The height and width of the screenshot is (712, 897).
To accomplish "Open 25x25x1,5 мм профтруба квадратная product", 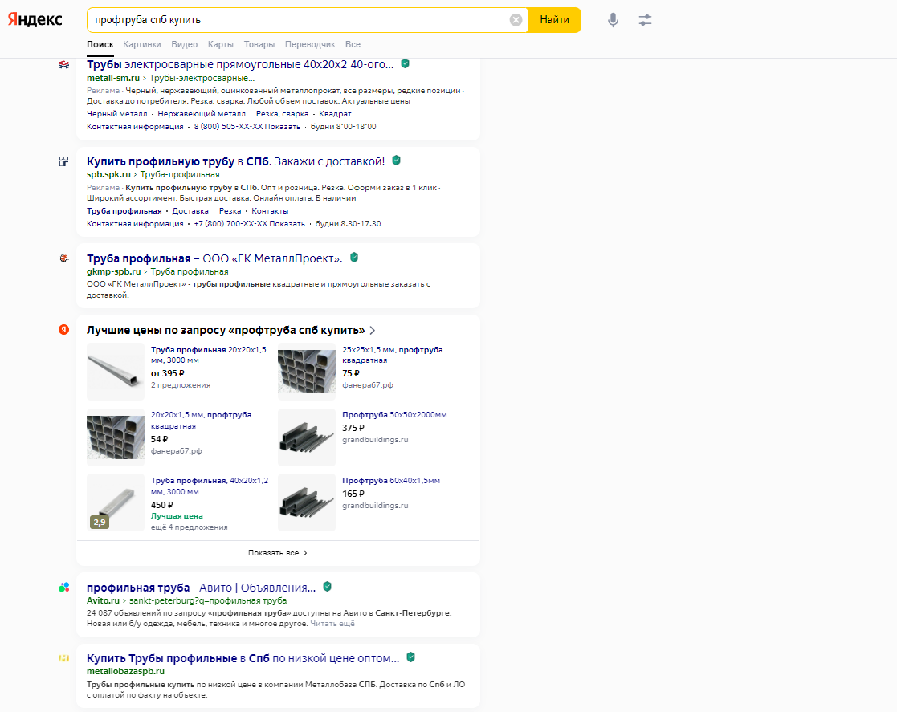I will click(393, 355).
